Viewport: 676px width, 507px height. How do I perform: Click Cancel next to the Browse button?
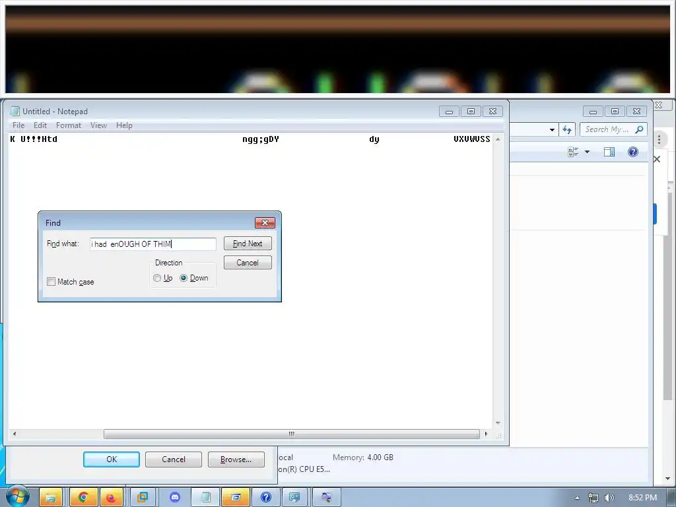[174, 459]
